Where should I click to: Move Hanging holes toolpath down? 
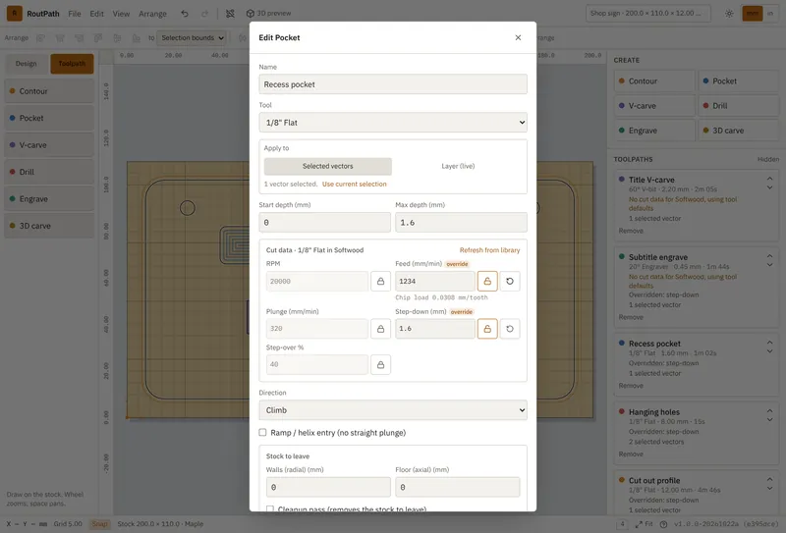tap(769, 420)
